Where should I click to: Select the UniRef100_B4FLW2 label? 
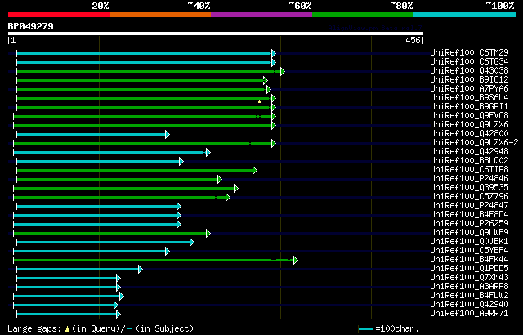point(469,295)
